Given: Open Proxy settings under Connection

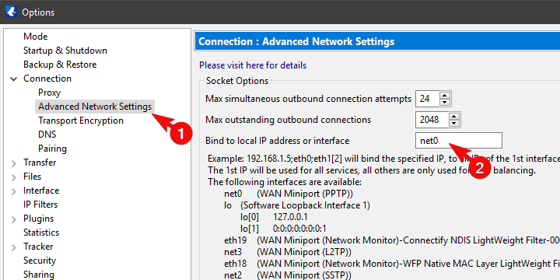Looking at the screenshot, I should click(49, 93).
